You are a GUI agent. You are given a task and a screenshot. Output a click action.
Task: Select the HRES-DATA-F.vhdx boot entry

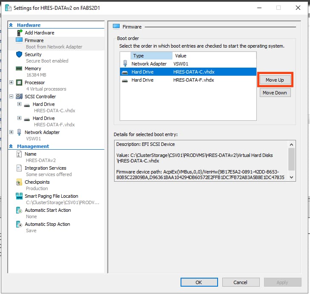pyautogui.click(x=188, y=80)
